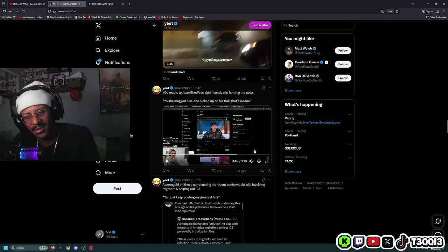
Task: Open the KickBot TTS bookmark
Action: click(9, 17)
